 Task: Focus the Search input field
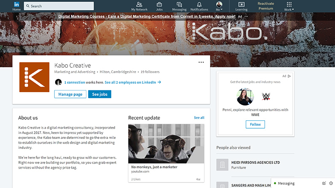59,6
